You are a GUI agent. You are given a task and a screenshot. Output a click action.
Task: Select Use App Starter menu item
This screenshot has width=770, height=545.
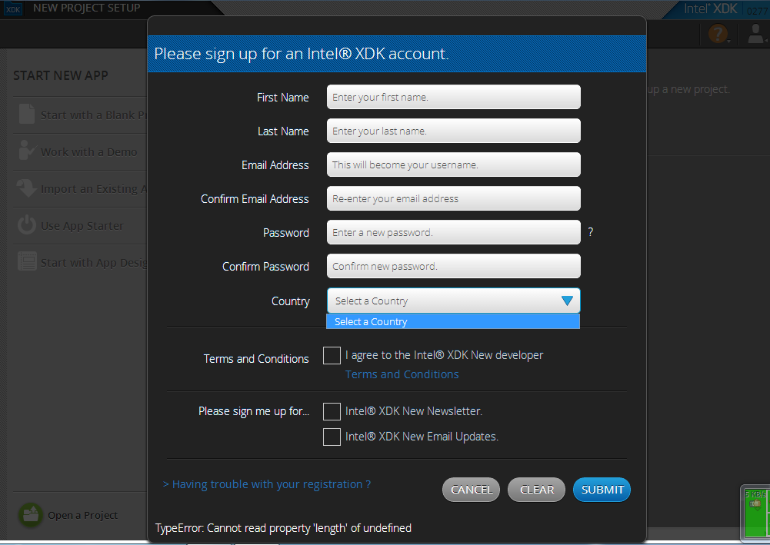tap(80, 226)
